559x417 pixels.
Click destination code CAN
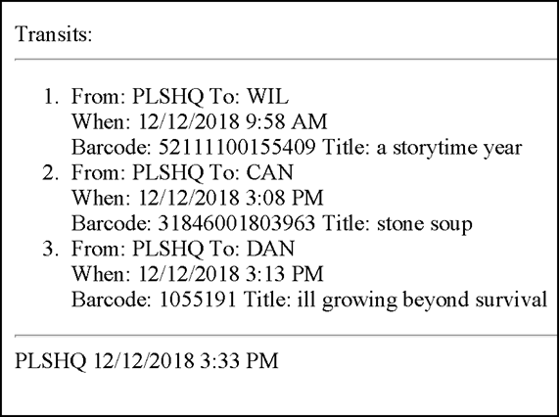[x=270, y=172]
